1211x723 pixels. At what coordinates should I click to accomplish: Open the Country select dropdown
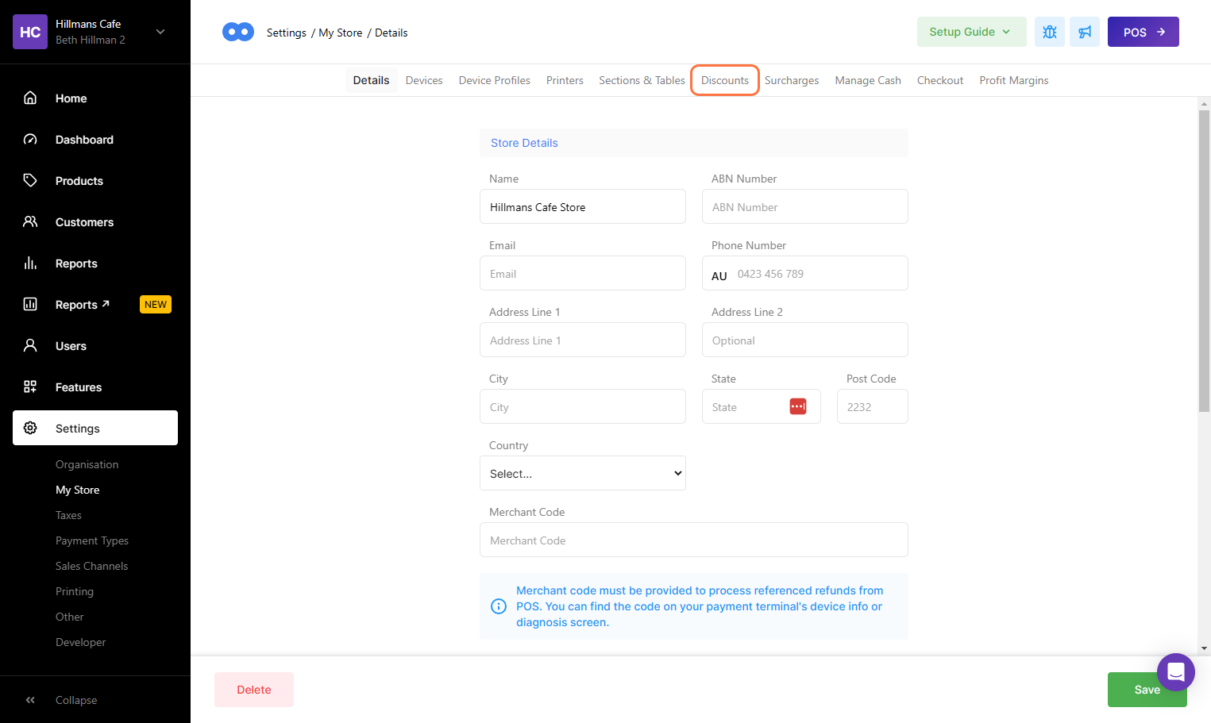(582, 473)
